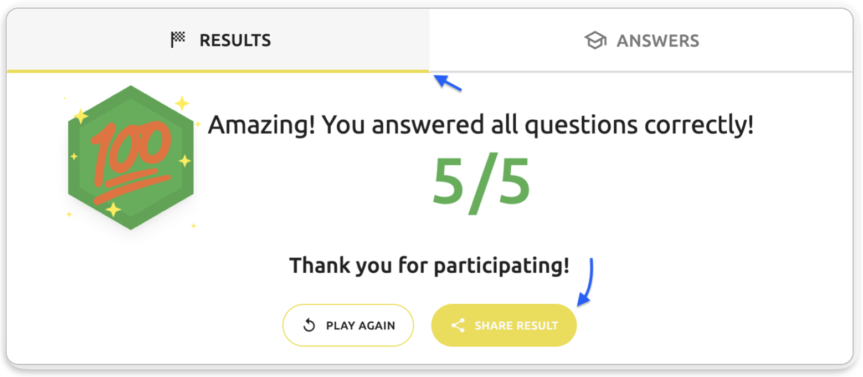Click the yellow active-tab underline
Image resolution: width=863 pixels, height=377 pixels.
218,71
